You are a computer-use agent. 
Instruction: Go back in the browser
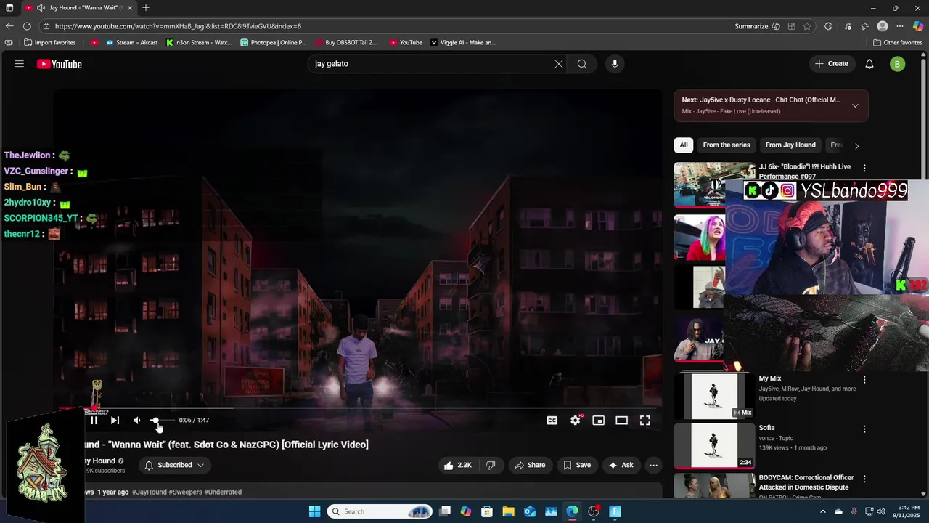tap(9, 26)
